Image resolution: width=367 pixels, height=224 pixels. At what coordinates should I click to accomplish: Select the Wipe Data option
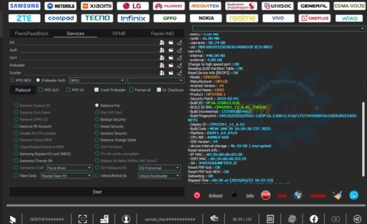[16, 176]
